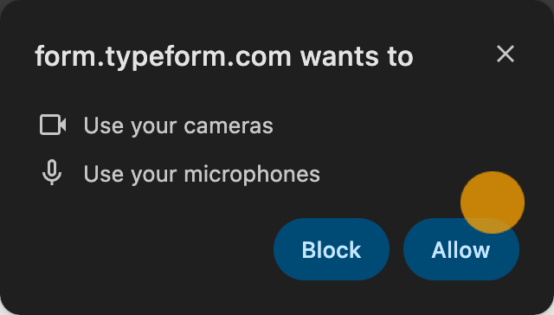Click the Allow button
The height and width of the screenshot is (315, 554).
tap(461, 249)
